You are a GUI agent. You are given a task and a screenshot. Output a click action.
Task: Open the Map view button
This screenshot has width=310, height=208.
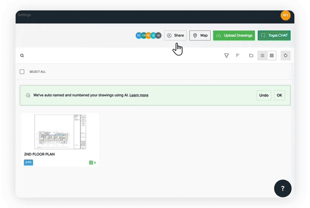(200, 36)
